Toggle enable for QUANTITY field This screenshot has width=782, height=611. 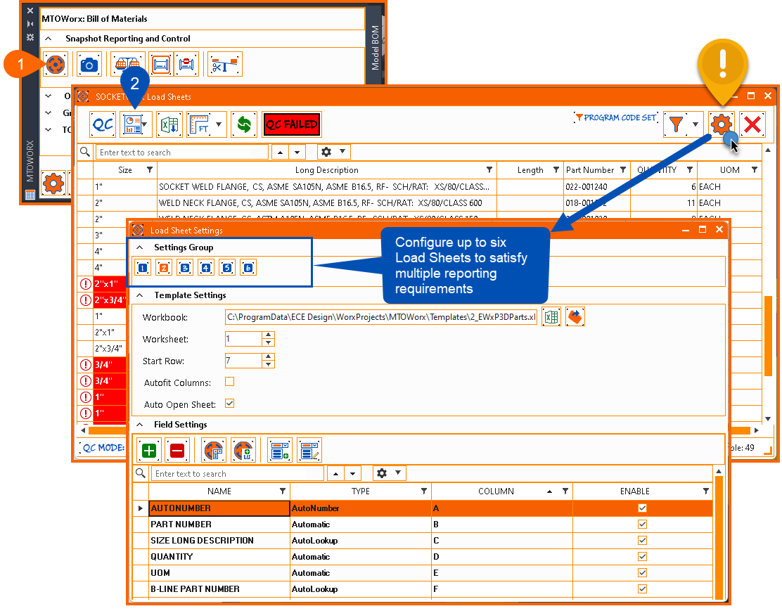pos(642,557)
